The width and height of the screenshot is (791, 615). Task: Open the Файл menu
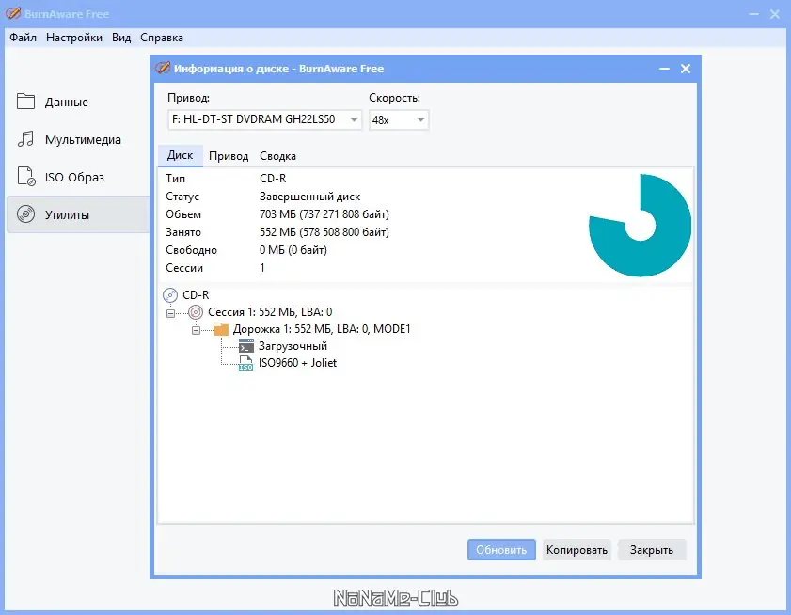[23, 38]
